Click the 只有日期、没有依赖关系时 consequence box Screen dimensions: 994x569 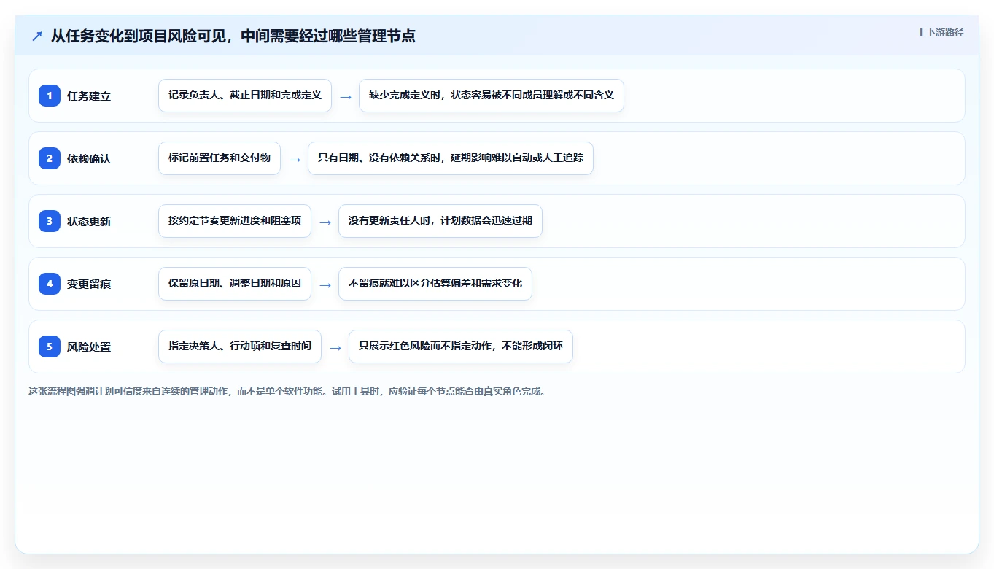click(451, 158)
